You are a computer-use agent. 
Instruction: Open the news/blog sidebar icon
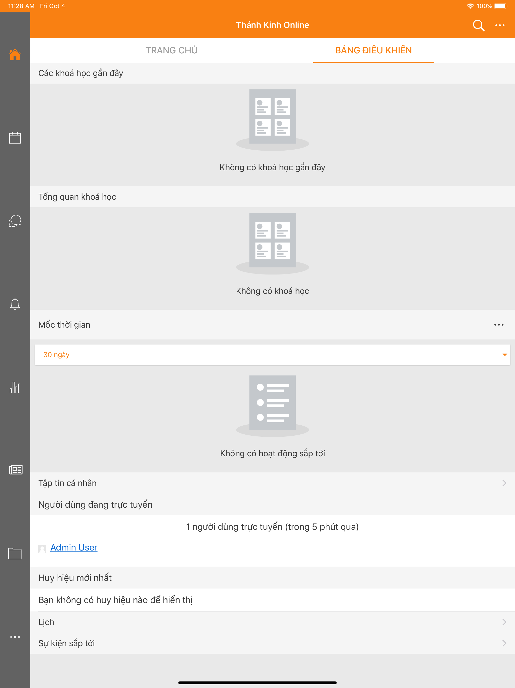click(15, 470)
